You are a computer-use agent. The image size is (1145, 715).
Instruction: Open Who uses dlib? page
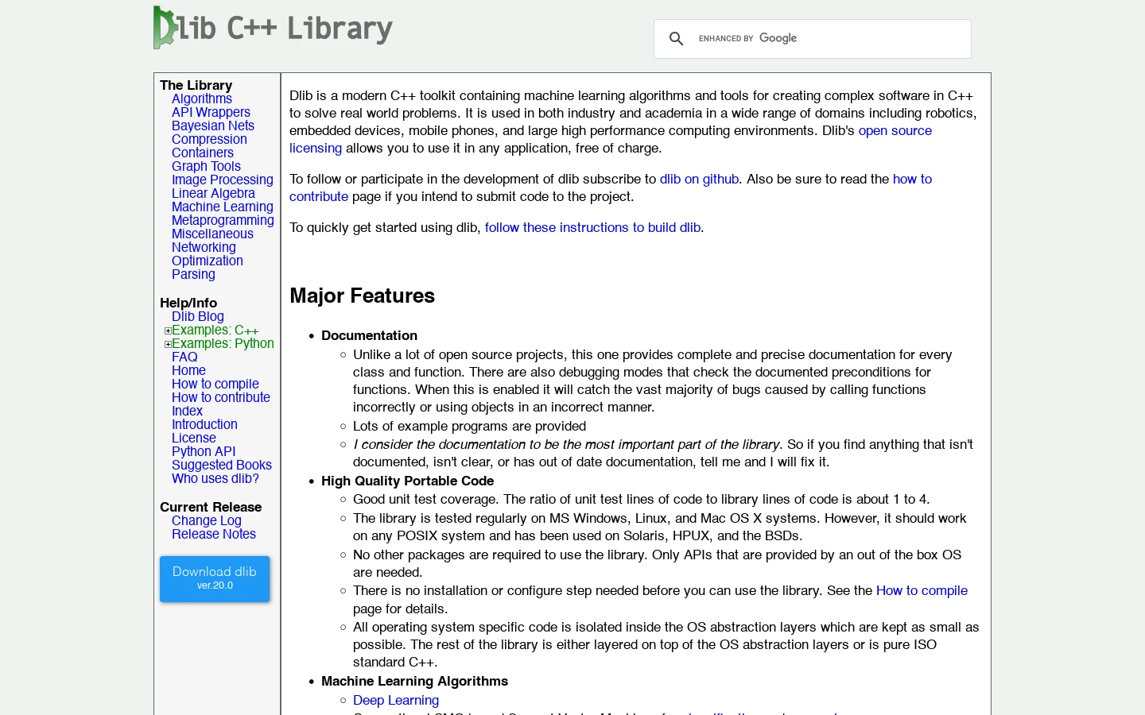point(215,478)
